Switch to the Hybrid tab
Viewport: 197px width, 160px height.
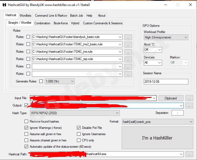pyautogui.click(x=75, y=23)
